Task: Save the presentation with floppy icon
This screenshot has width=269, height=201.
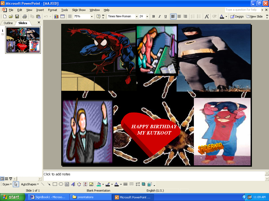Action: 17,16
